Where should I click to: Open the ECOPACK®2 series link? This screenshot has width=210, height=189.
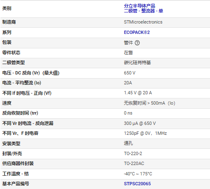(x=137, y=32)
